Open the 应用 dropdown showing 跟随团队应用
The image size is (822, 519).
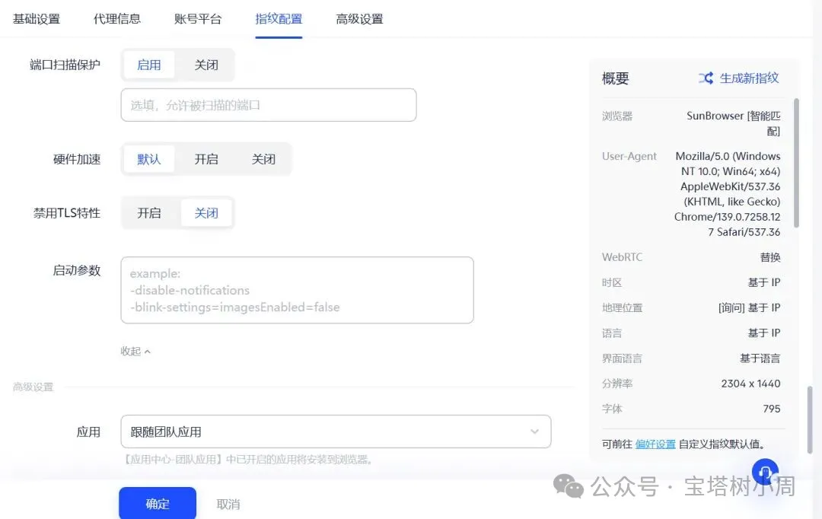click(x=336, y=431)
